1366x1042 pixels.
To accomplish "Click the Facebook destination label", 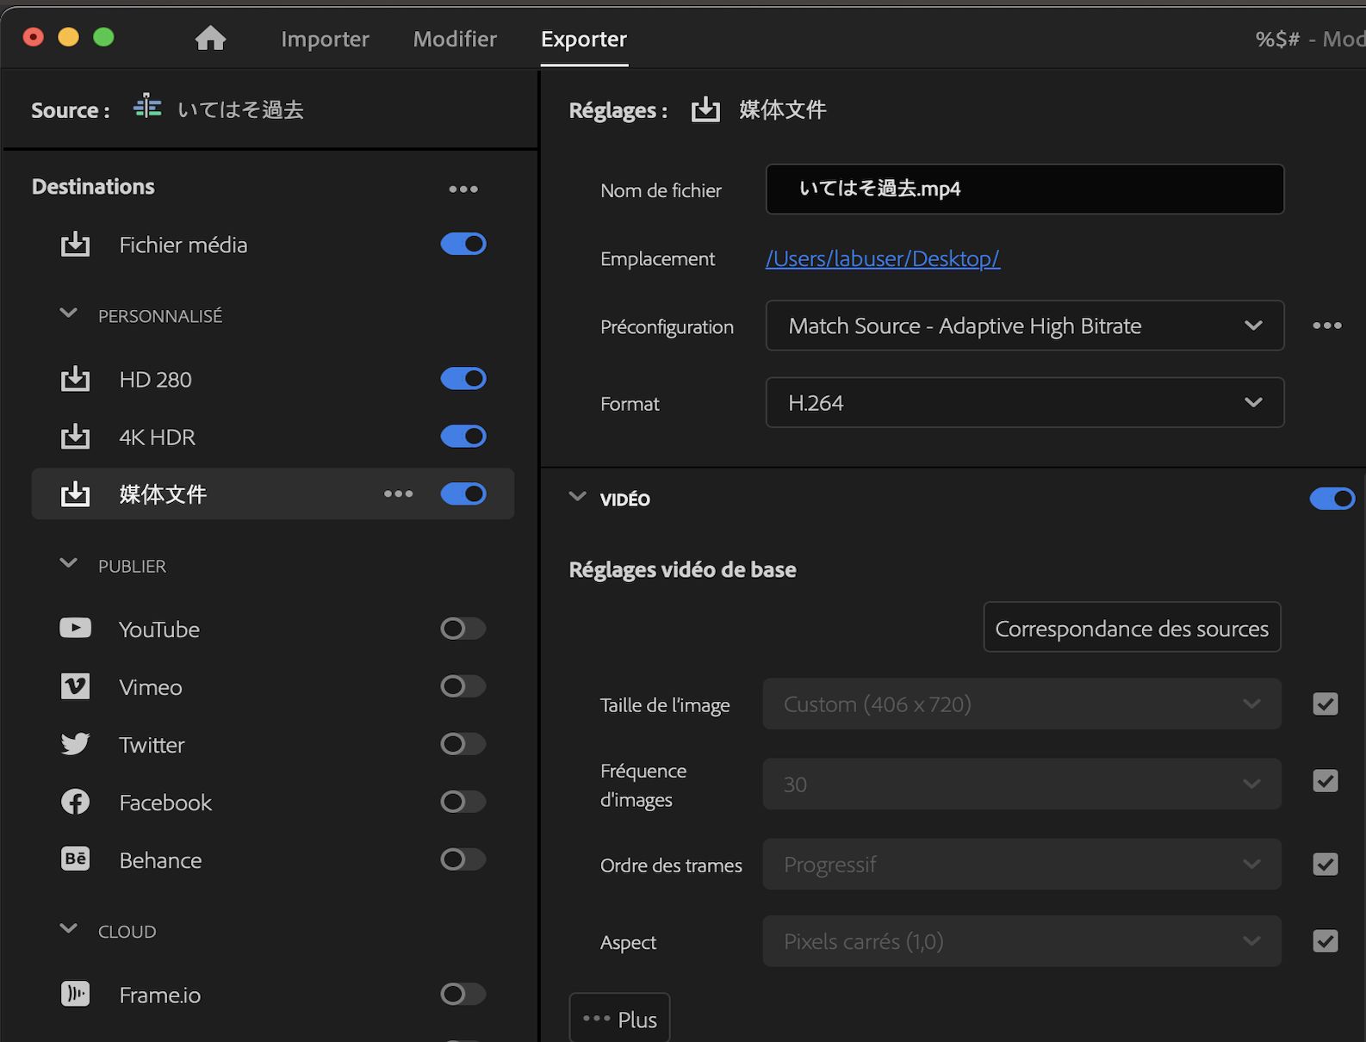I will (x=165, y=803).
